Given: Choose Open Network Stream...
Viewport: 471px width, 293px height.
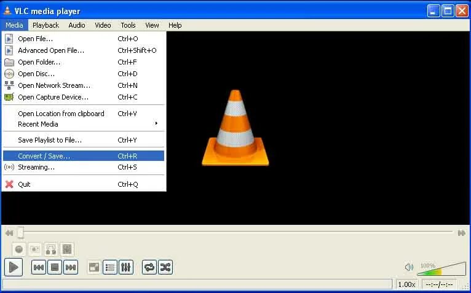Looking at the screenshot, I should [84, 85].
